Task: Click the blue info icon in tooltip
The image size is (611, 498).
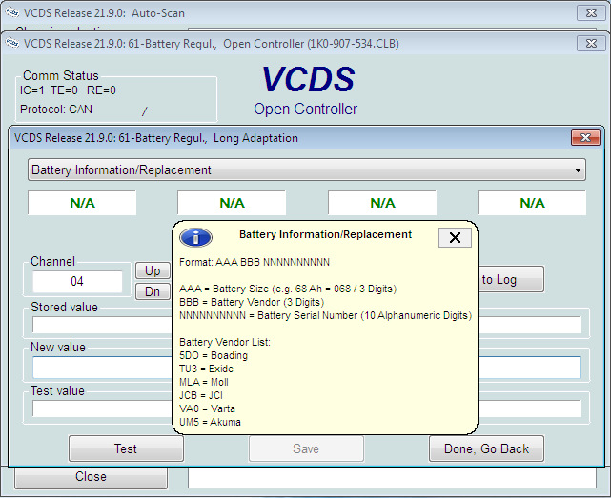Action: [x=195, y=237]
